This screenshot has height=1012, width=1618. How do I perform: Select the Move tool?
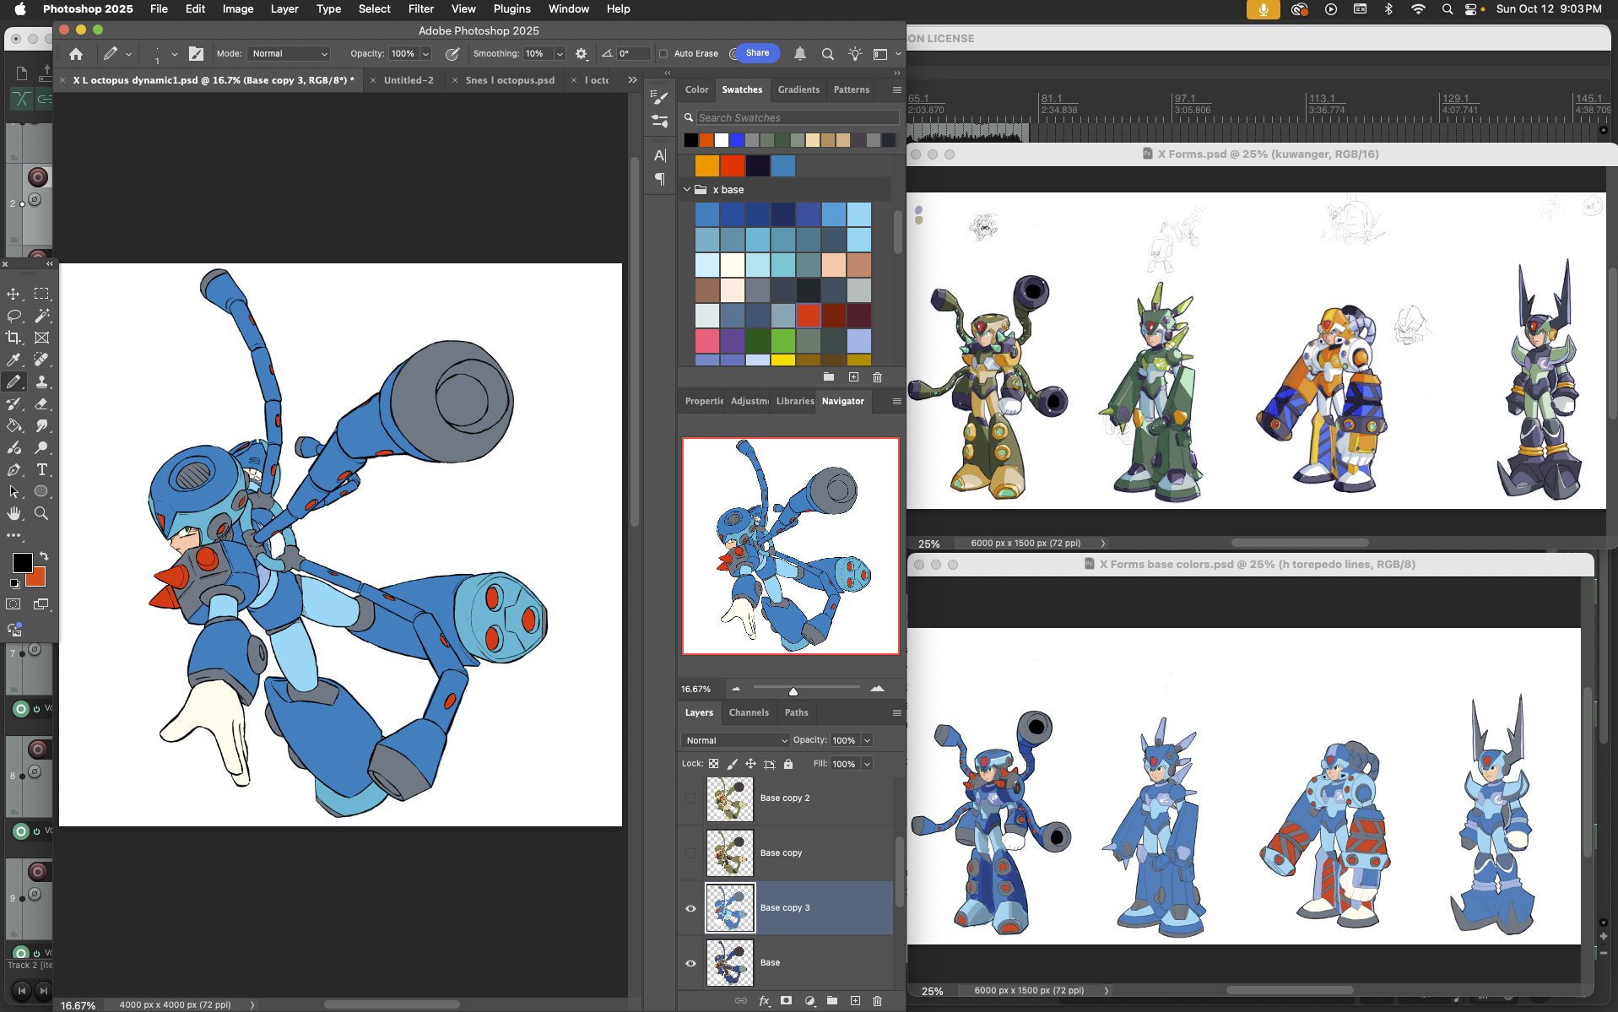coord(14,294)
